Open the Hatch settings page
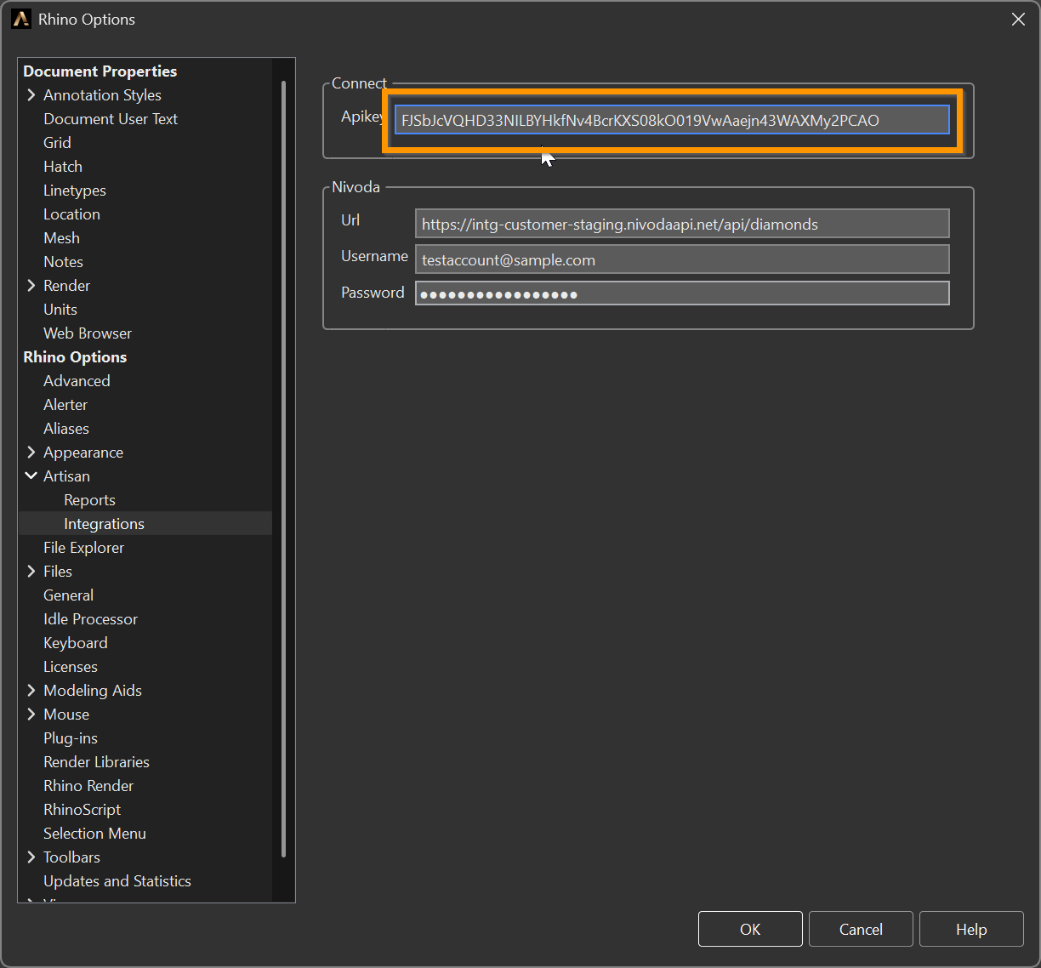Screen dimensions: 1041x968 click(63, 167)
